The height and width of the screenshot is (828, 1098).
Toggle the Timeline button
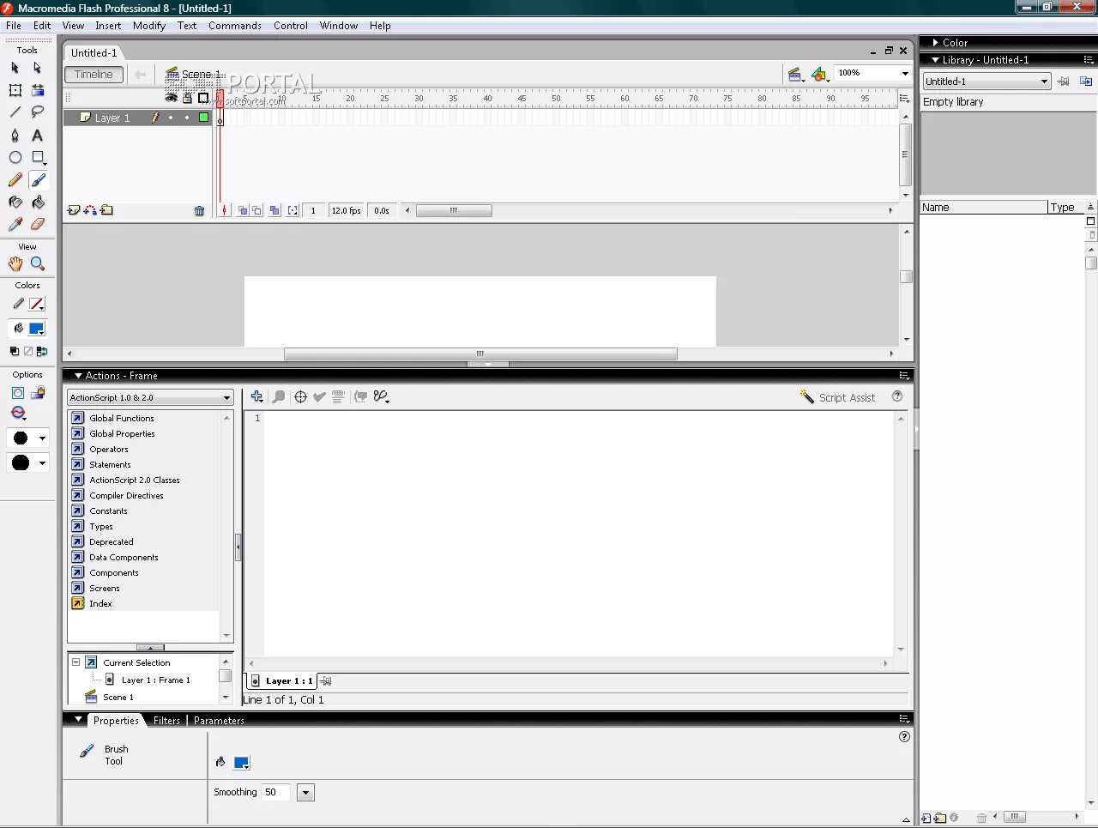tap(94, 75)
